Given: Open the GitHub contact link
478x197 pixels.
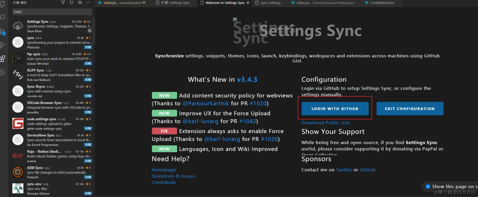Looking at the screenshot, I should pyautogui.click(x=367, y=170).
